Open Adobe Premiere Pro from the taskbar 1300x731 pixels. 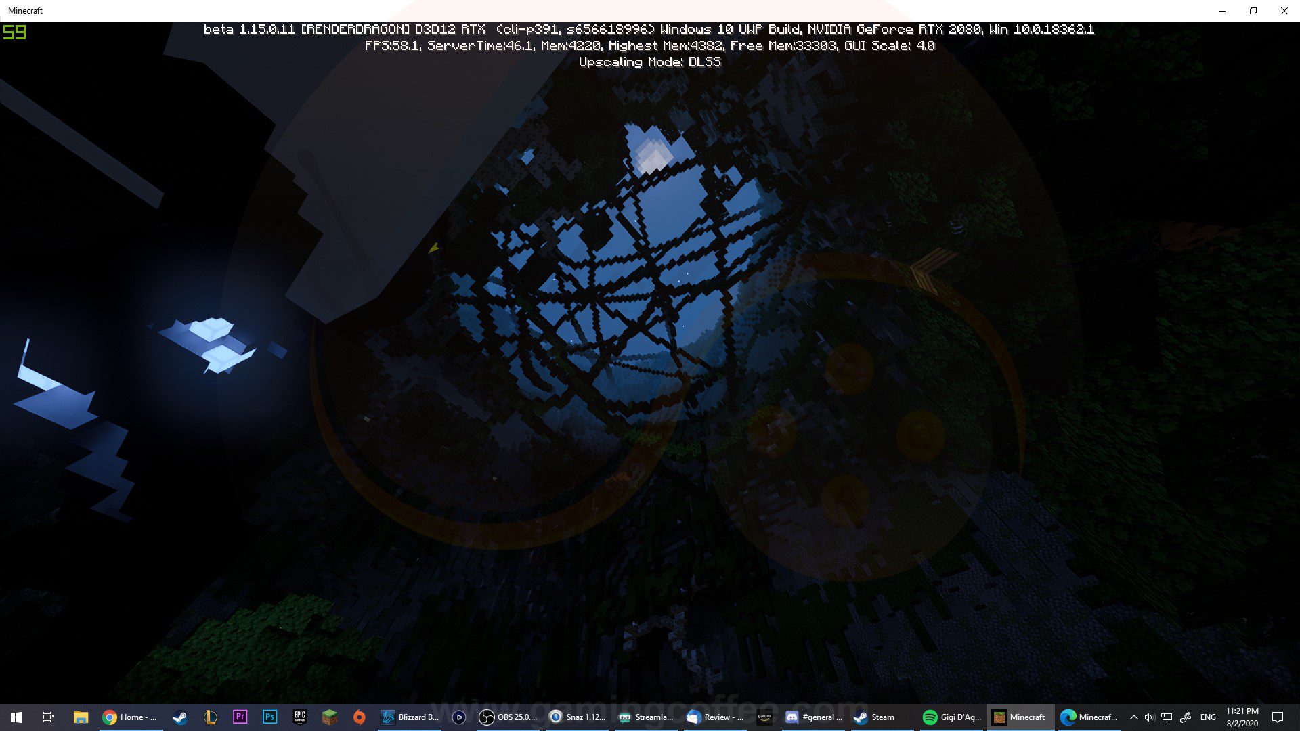point(240,717)
